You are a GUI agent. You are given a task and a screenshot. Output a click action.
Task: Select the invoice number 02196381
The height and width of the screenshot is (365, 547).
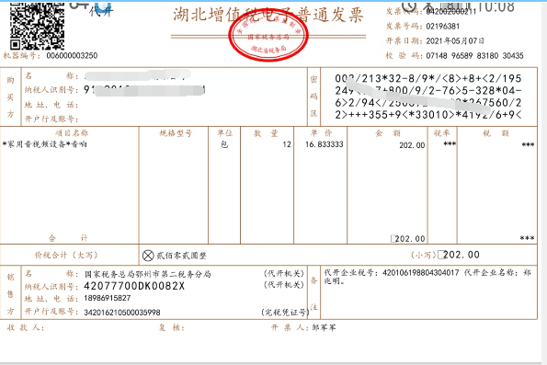click(x=443, y=27)
